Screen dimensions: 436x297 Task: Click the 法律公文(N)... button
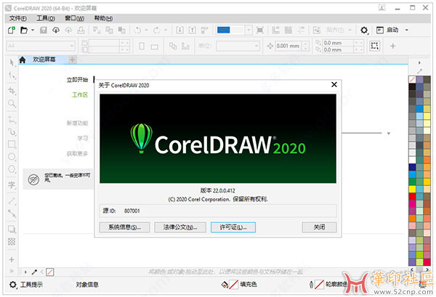[x=180, y=227]
